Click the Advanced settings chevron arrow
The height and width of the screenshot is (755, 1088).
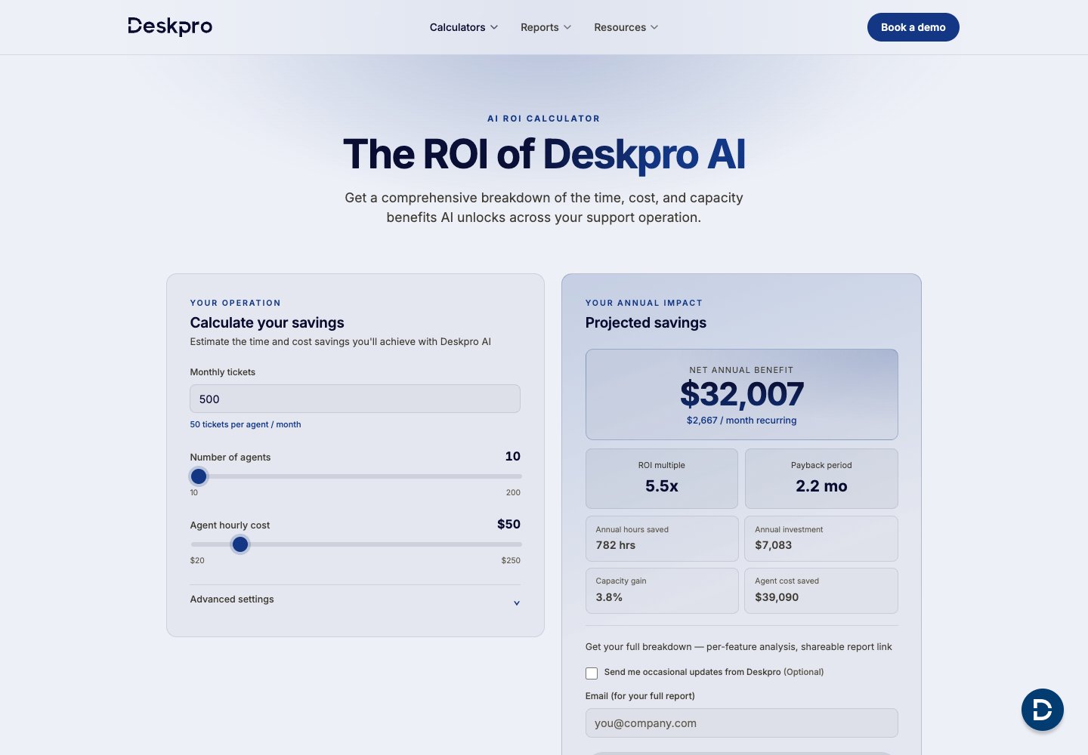coord(517,602)
